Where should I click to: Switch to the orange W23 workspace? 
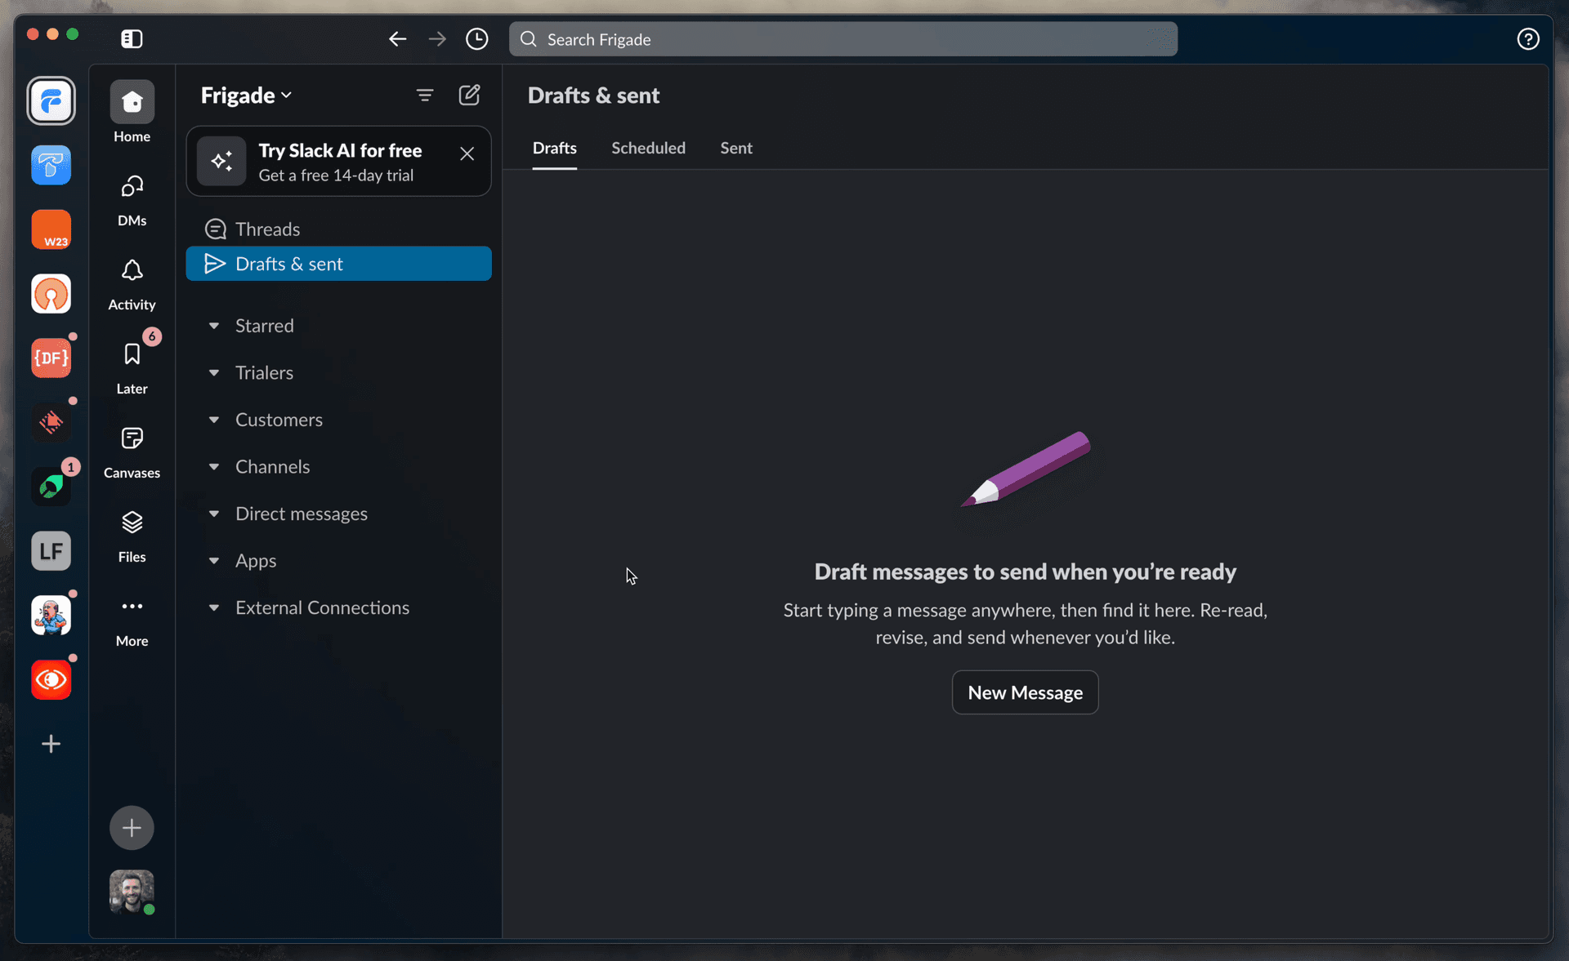pos(51,229)
